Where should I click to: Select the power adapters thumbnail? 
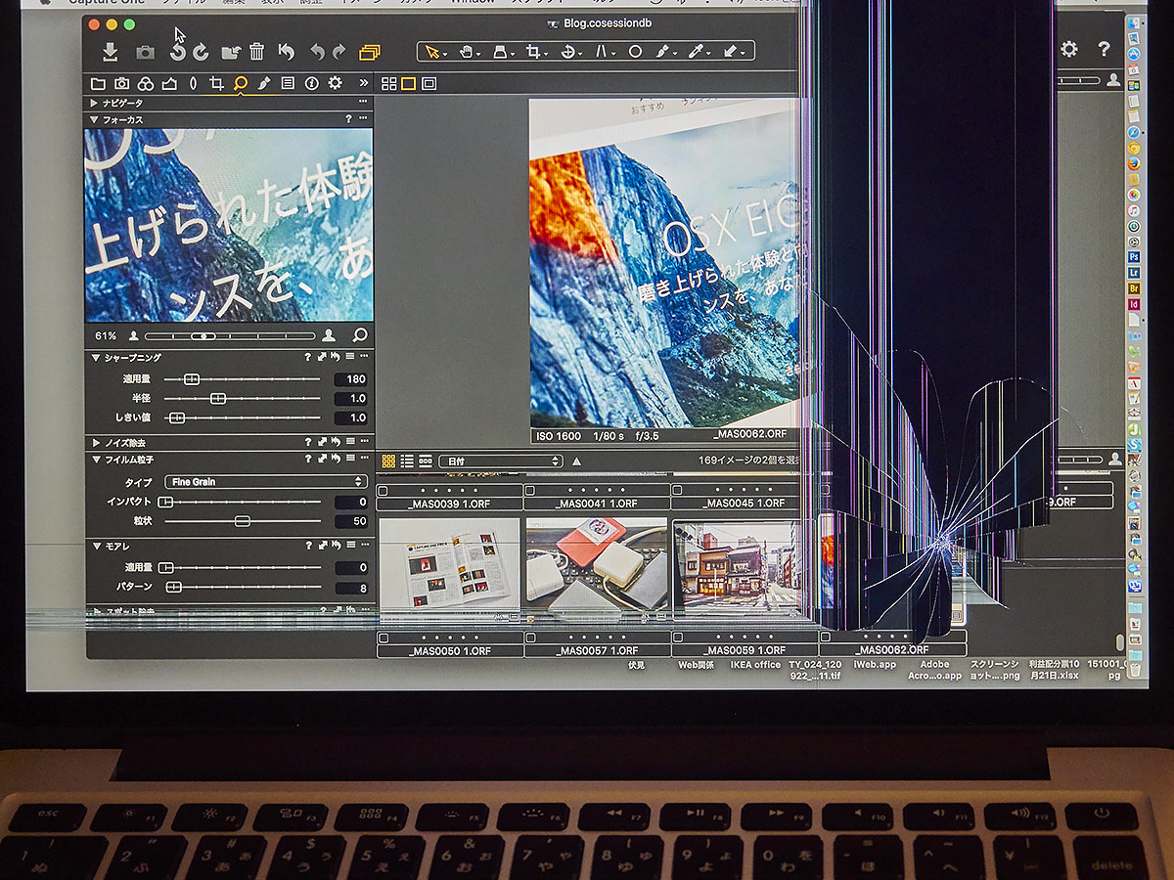(597, 568)
